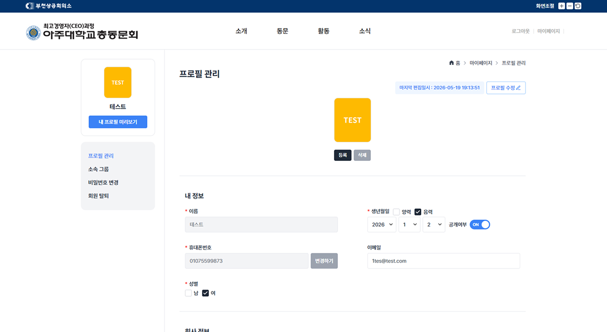Click the sidebar TEST profile thumbnail
The height and width of the screenshot is (332, 607).
click(x=118, y=82)
